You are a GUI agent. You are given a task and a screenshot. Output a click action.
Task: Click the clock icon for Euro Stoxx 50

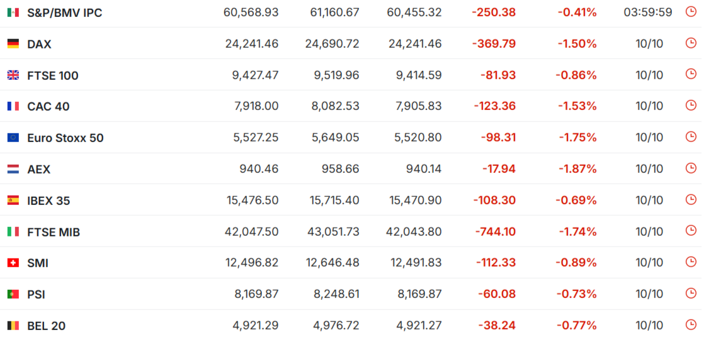tap(691, 136)
